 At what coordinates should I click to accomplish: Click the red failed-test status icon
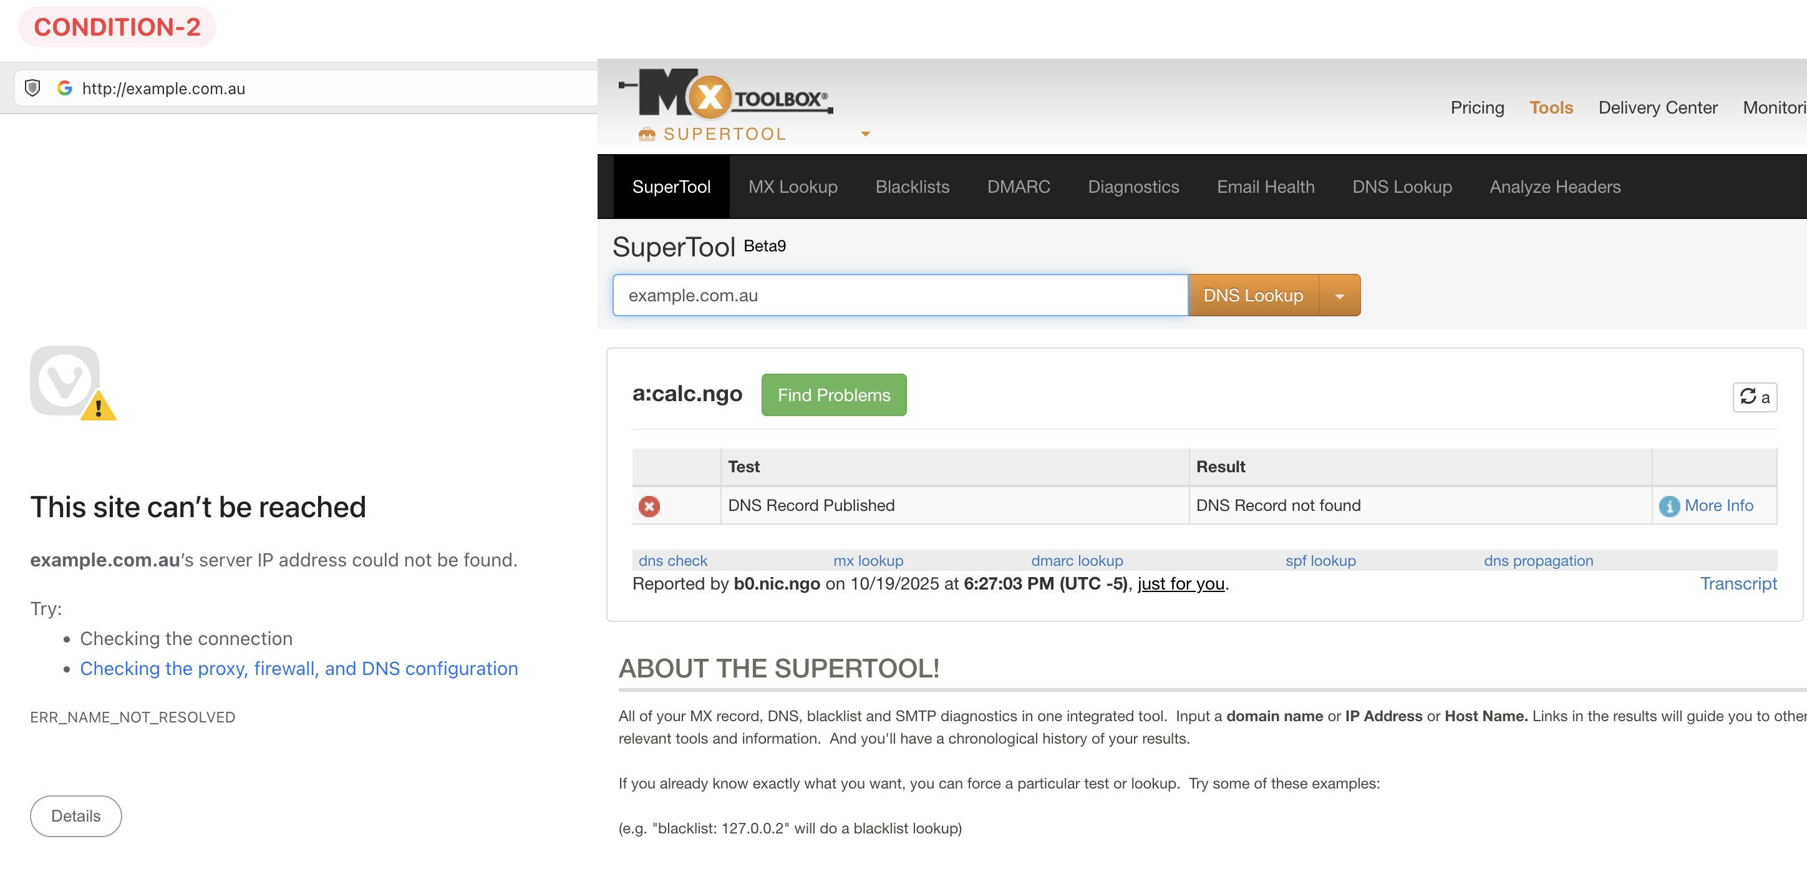click(x=648, y=506)
